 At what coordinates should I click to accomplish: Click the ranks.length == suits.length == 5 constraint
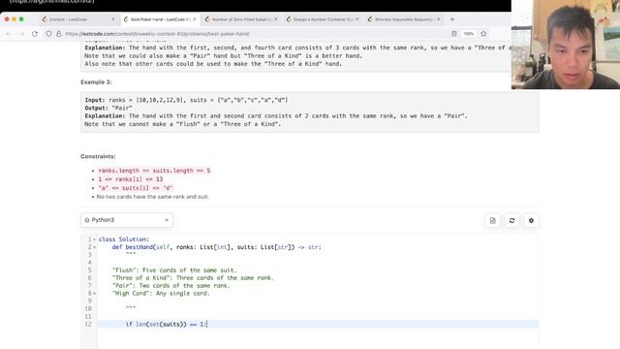coord(154,171)
